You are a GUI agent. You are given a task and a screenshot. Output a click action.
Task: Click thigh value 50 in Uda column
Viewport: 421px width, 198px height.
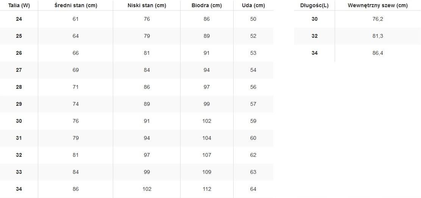(x=253, y=19)
